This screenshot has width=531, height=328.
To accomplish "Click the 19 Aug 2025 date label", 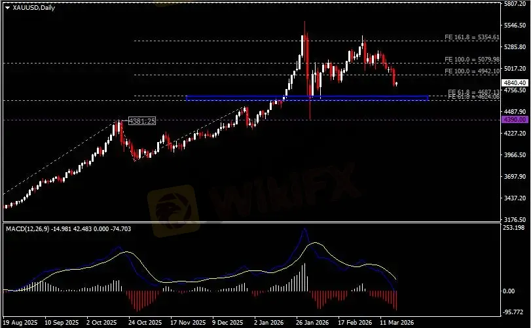I will tap(20, 323).
